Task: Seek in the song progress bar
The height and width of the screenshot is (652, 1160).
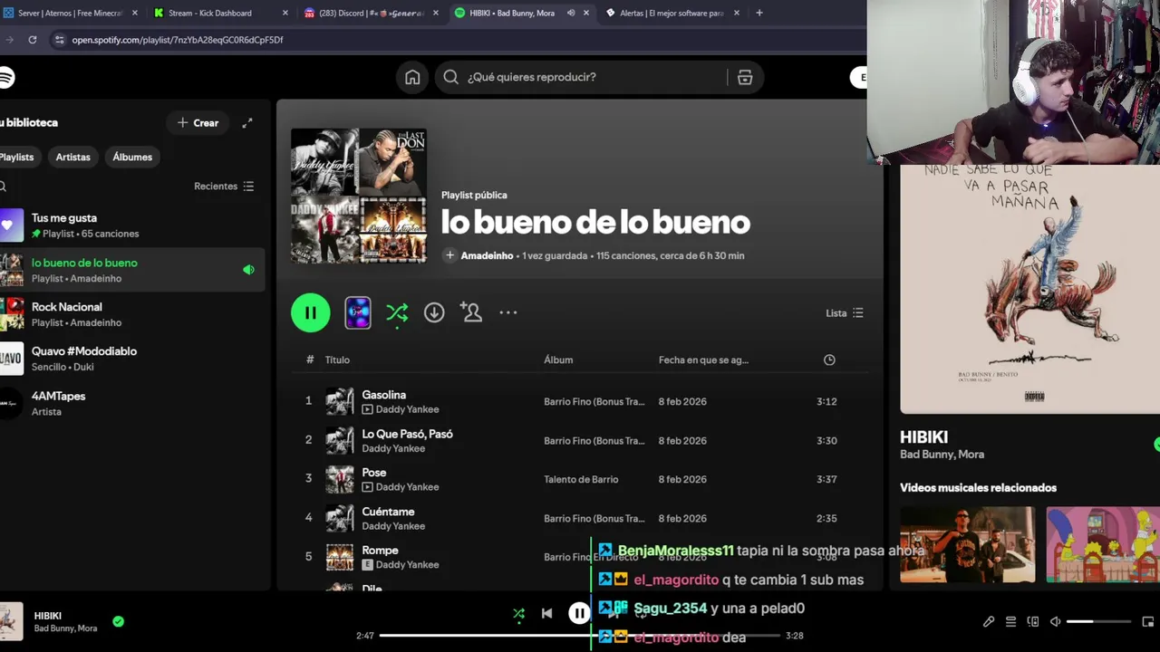Action: coord(580,636)
